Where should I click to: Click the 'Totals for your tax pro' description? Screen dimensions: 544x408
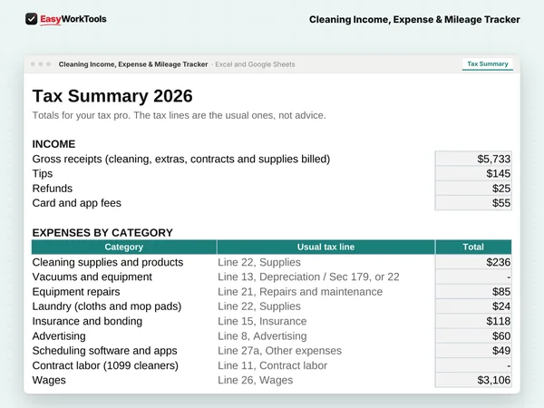pos(179,115)
